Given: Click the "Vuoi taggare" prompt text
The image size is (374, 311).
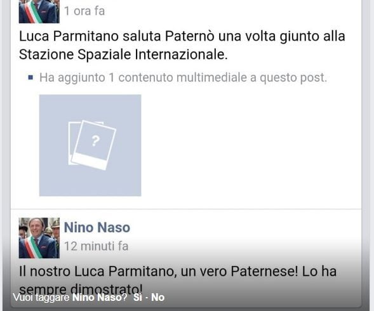Looking at the screenshot, I should point(41,298).
